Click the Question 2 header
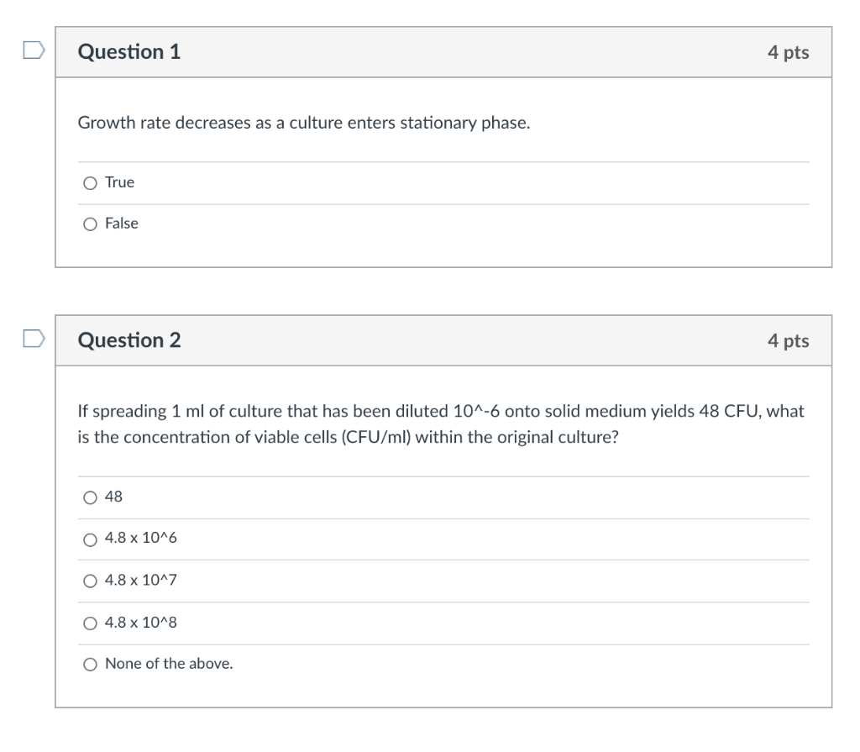Viewport: 860px width, 752px height. pos(128,340)
